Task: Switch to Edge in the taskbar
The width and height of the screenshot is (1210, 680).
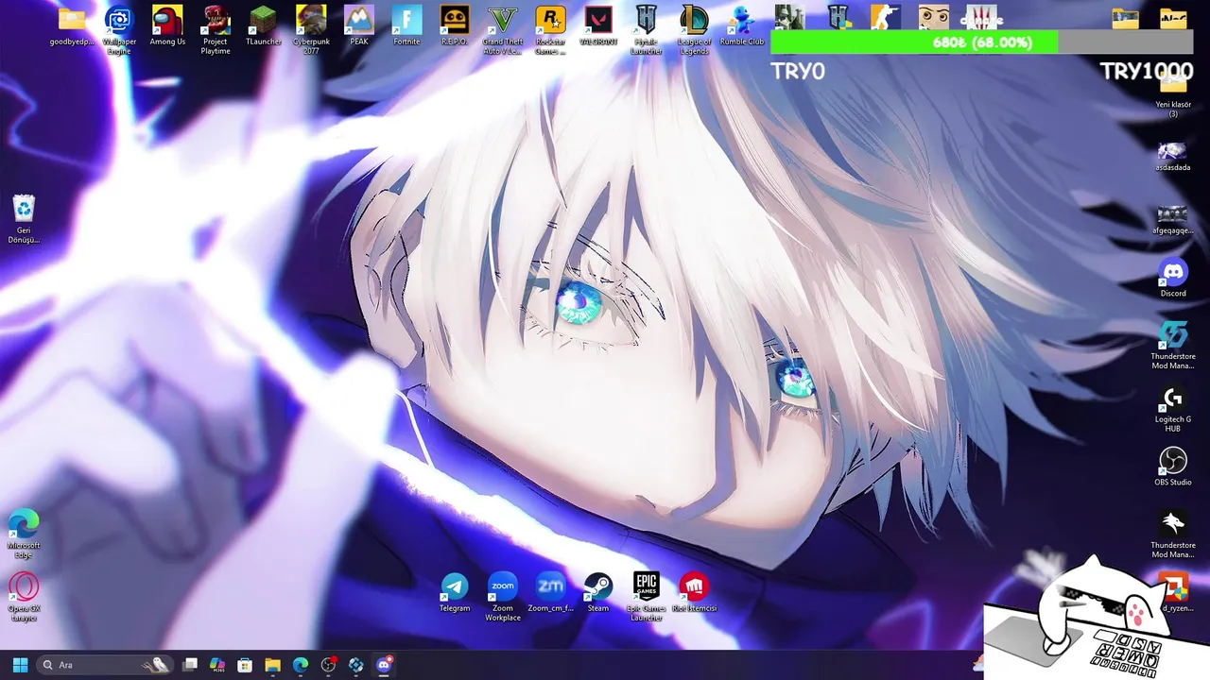Action: coord(301,665)
